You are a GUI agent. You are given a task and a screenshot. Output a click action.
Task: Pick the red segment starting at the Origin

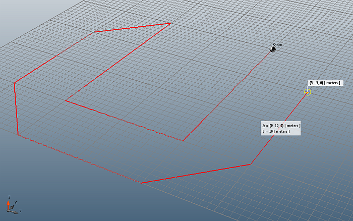(227, 95)
